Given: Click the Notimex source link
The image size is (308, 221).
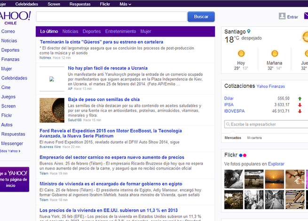Looking at the screenshot, I should [x=45, y=58].
